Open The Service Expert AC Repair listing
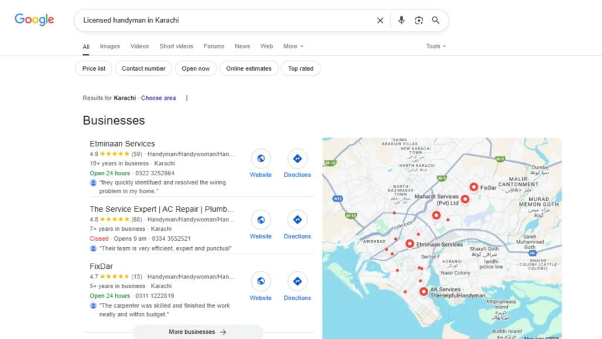This screenshot has height=339, width=602. 162,209
